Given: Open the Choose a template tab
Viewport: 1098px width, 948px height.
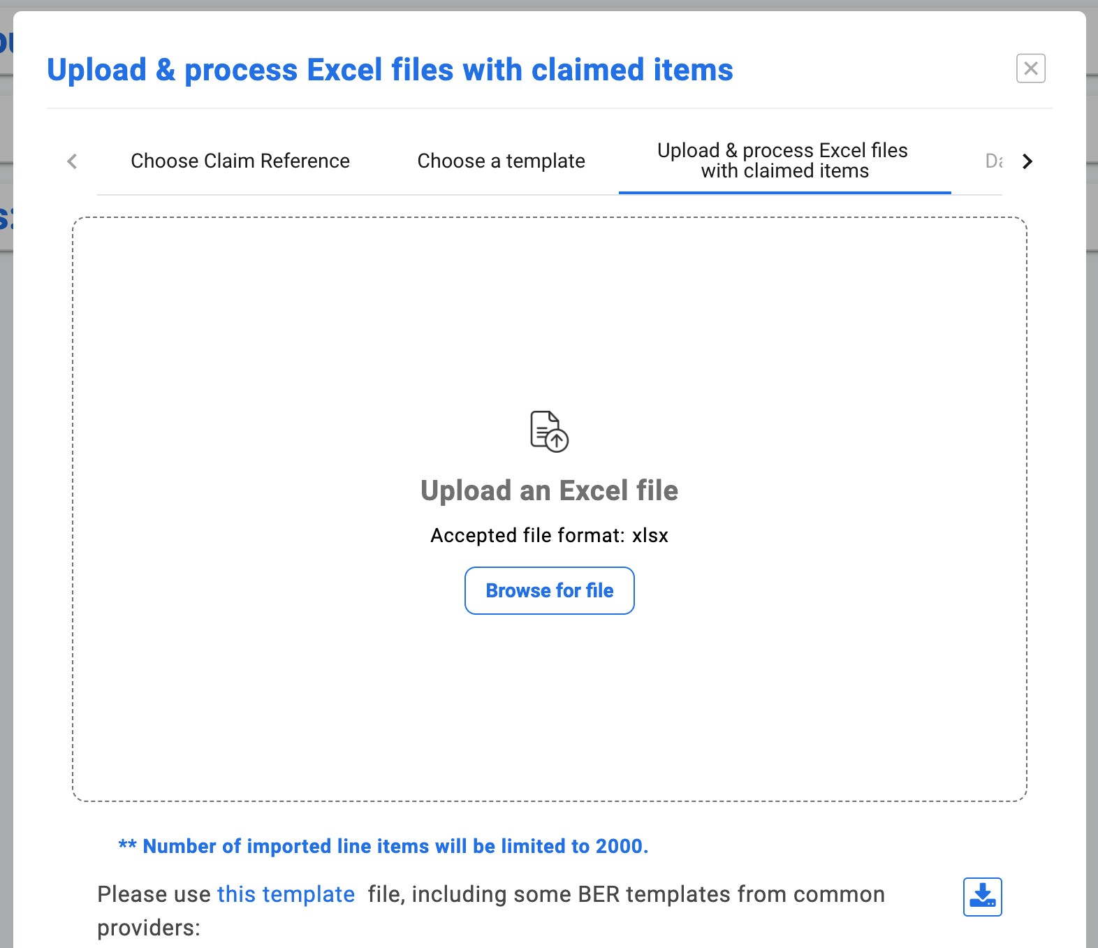Looking at the screenshot, I should coord(501,161).
